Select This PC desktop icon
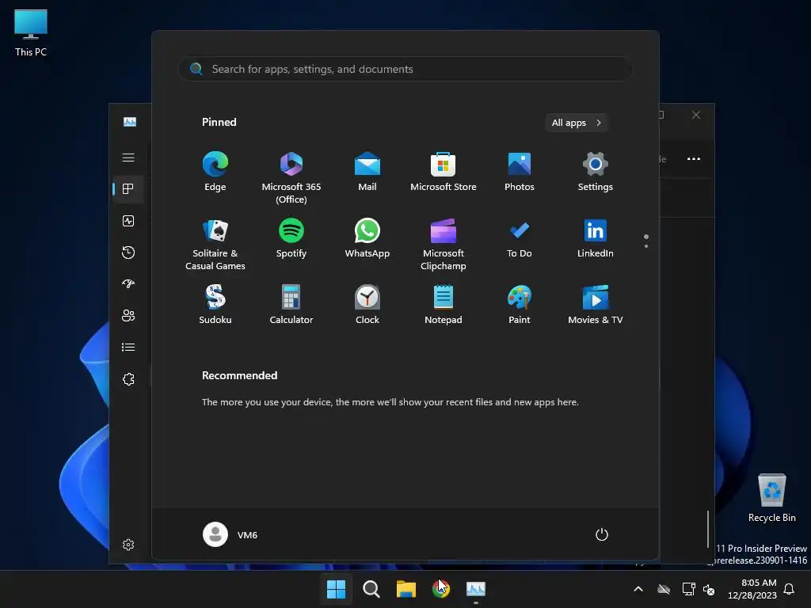The image size is (811, 608). (31, 33)
